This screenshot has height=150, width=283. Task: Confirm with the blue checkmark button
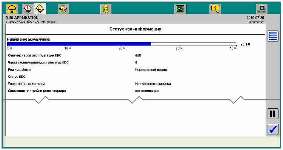click(273, 129)
